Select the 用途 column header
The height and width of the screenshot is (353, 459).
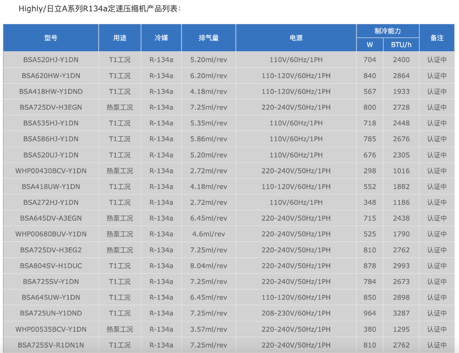[119, 38]
